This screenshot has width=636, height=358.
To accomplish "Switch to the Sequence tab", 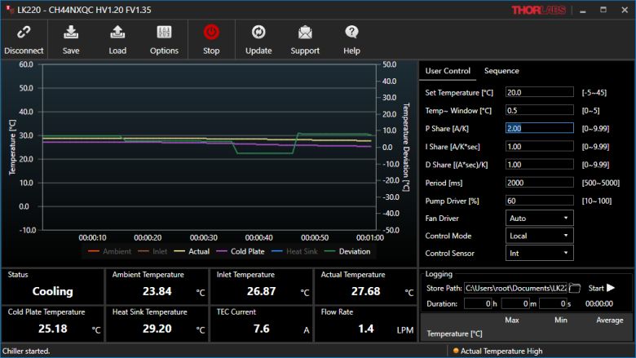I will click(501, 71).
